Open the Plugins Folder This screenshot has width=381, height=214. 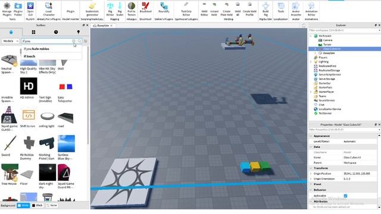18,10
